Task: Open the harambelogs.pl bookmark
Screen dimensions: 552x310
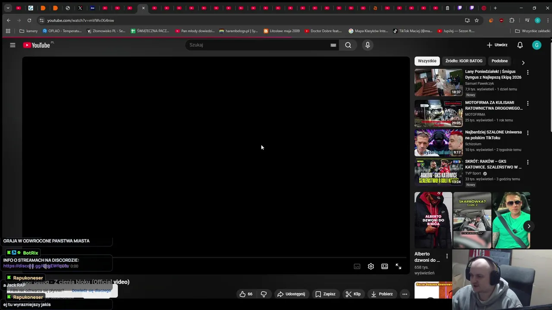Action: (x=238, y=31)
